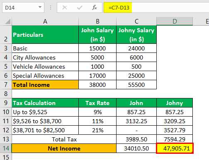Screen dimensions: 209x160
Task: Select the City Allowances cell
Action: [45, 57]
